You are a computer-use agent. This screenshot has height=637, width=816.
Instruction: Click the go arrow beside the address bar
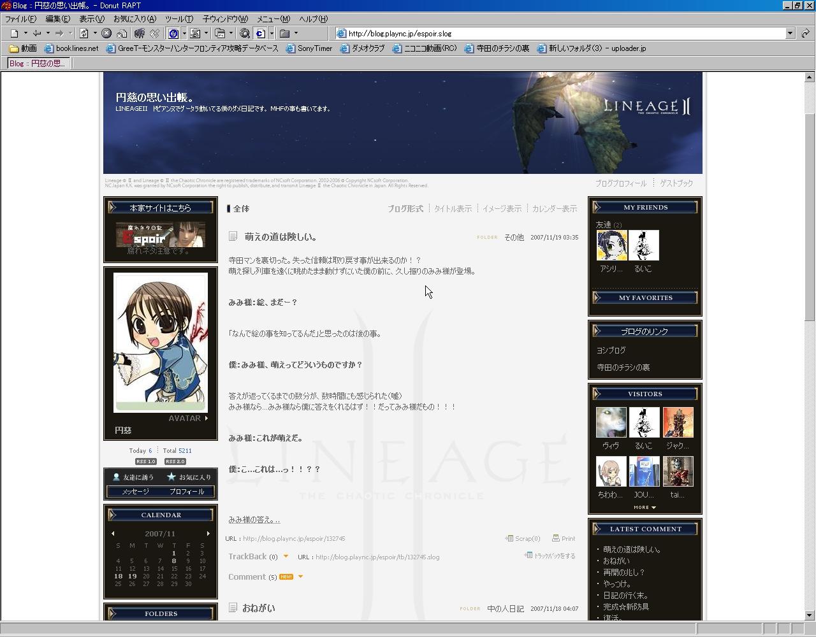(805, 33)
